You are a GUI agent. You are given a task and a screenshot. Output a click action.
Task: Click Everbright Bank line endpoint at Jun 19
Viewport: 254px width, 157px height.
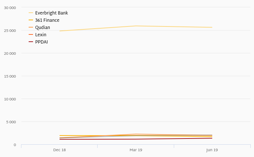tap(212, 27)
